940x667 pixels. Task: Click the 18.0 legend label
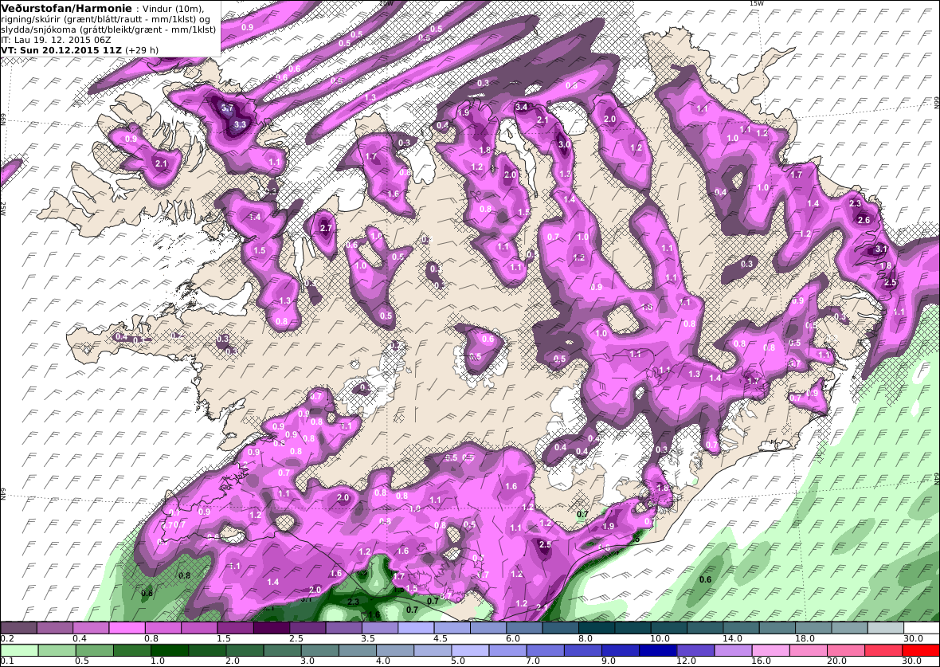805,639
